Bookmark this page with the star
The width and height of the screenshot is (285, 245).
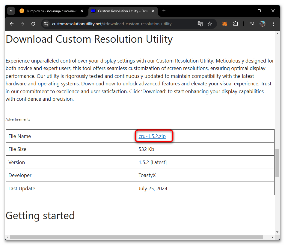[x=210, y=24]
